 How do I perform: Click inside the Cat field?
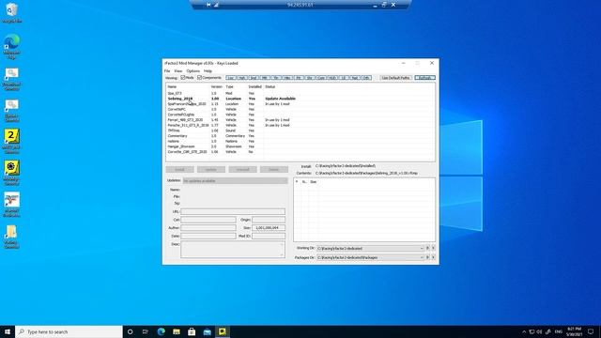[208, 220]
